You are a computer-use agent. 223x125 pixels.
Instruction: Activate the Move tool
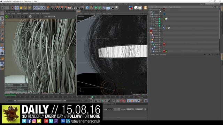17,8
